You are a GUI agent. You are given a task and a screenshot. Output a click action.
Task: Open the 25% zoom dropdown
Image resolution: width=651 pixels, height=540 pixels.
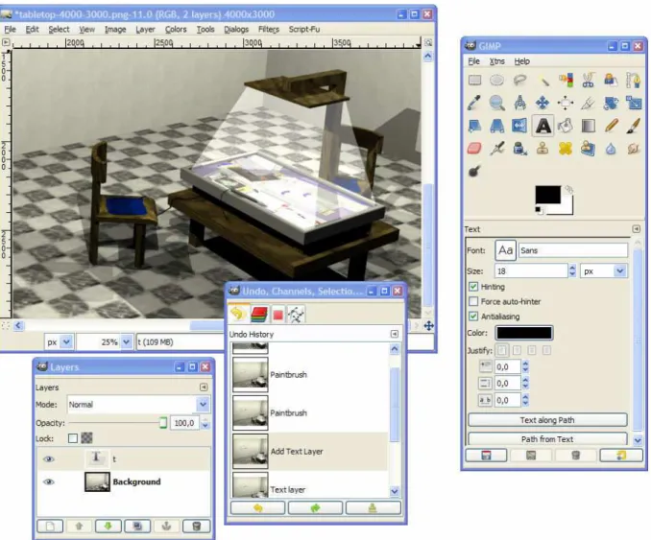[127, 342]
